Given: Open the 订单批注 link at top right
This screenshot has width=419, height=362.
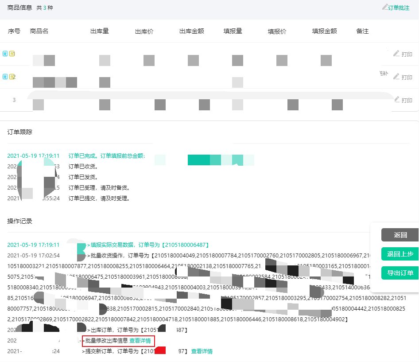Looking at the screenshot, I should [x=399, y=8].
